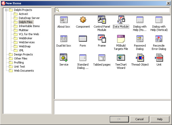
Task: Cancel the New Items dialog
Action: pyautogui.click(x=140, y=119)
